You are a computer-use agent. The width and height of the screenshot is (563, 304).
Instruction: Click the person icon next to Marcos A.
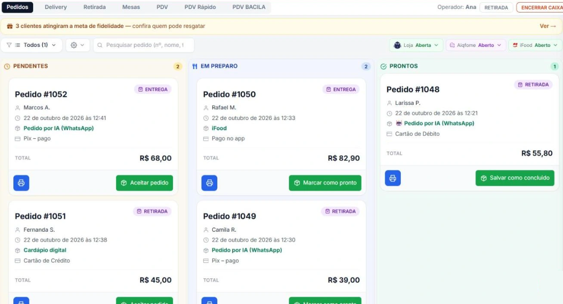pos(18,108)
